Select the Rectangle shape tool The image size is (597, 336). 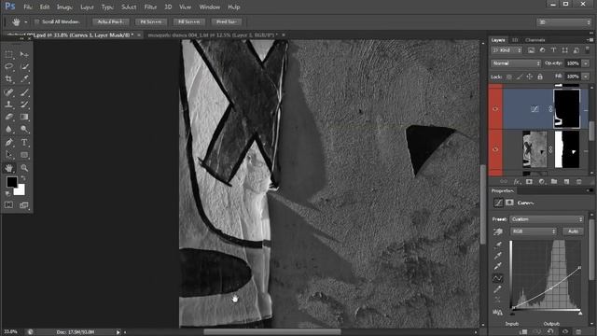pyautogui.click(x=24, y=155)
